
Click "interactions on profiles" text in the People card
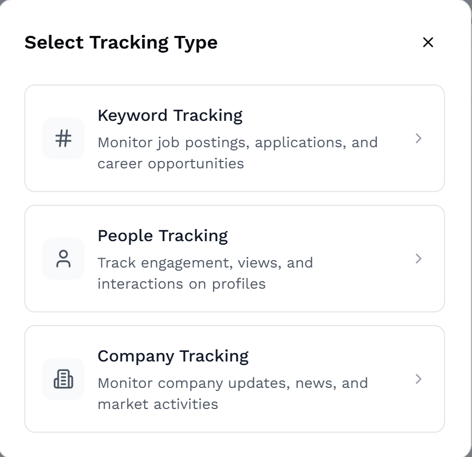pyautogui.click(x=181, y=284)
